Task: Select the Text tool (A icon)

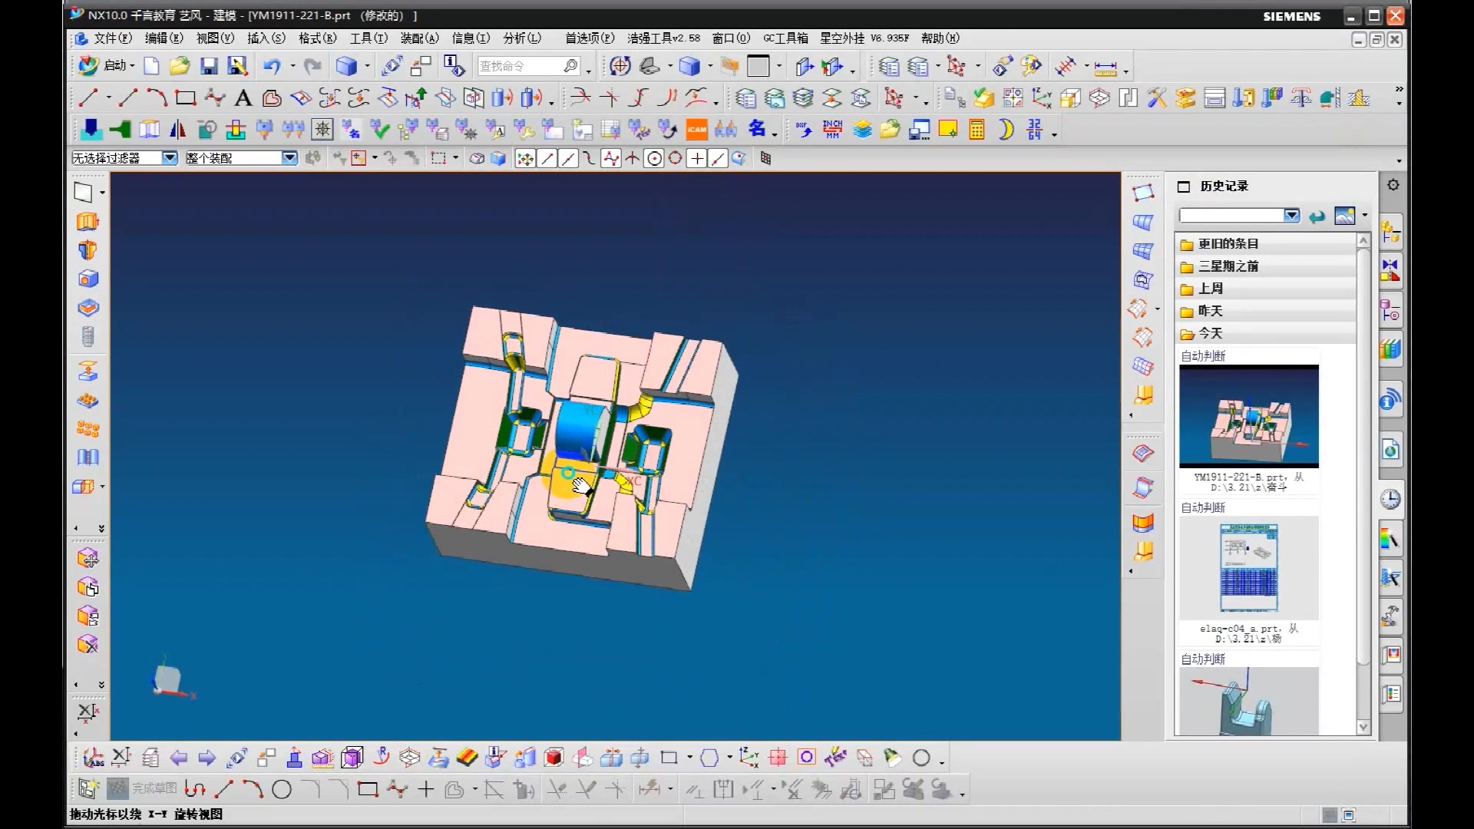Action: pos(243,98)
